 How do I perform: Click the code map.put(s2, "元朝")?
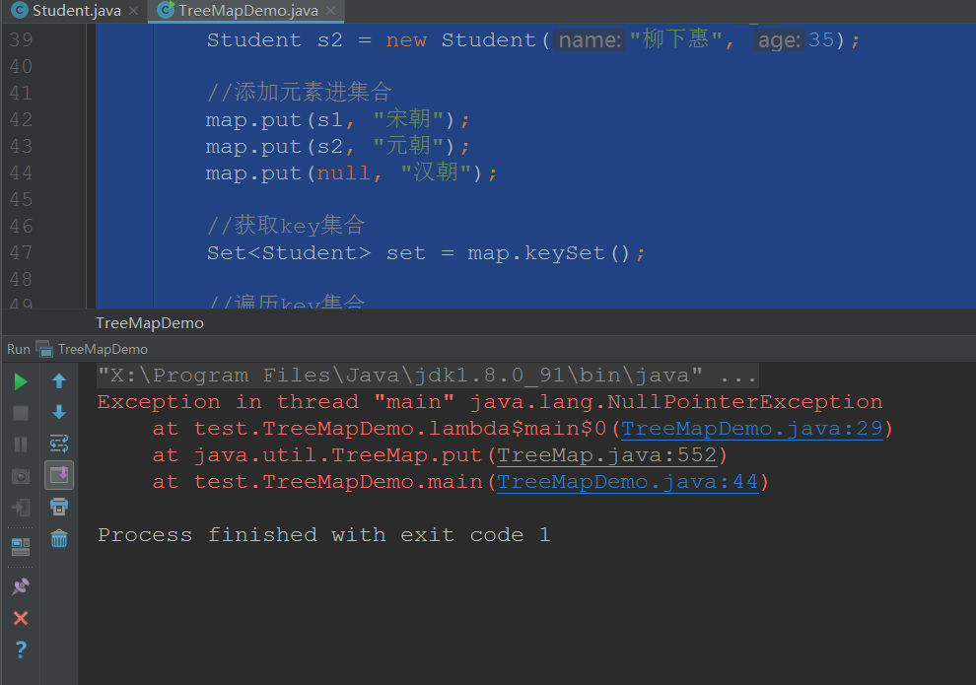coord(338,146)
